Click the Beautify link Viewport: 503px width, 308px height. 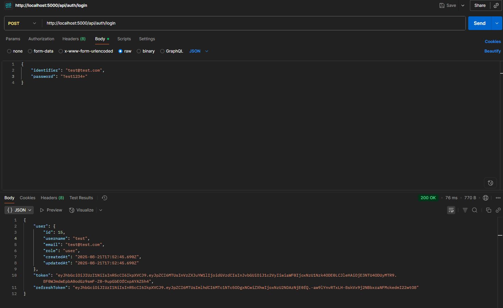[492, 51]
